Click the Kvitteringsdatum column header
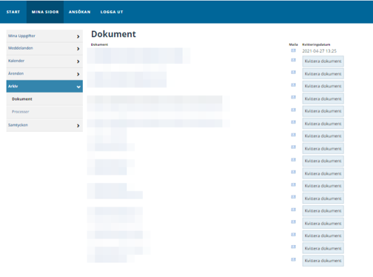 [x=316, y=44]
